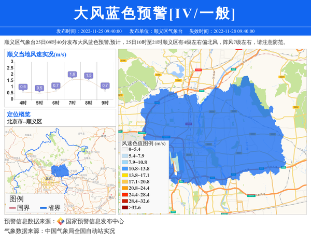Screen dimensions: 311x244
Task: Click the 0.5 data label at 5时
Action: 39,88
